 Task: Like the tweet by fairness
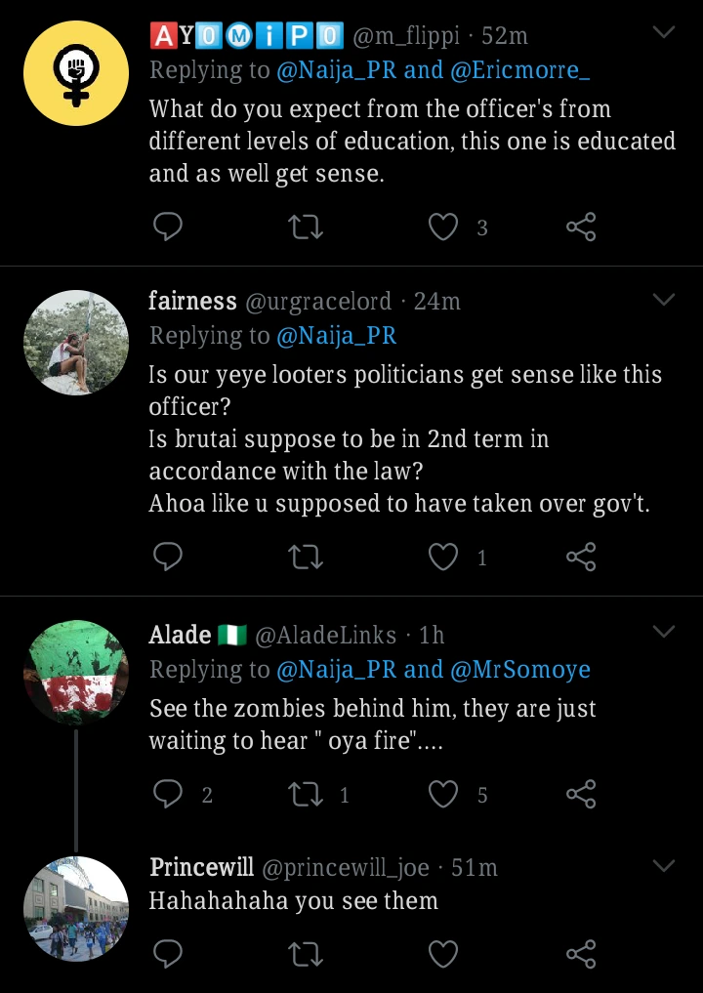tap(444, 558)
